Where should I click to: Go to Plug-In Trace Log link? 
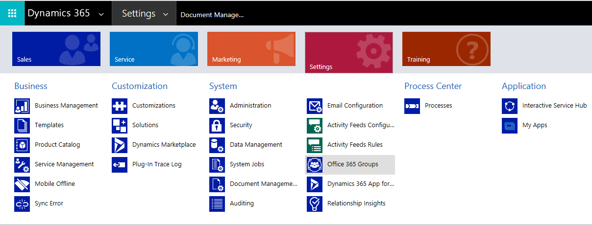[x=157, y=164]
